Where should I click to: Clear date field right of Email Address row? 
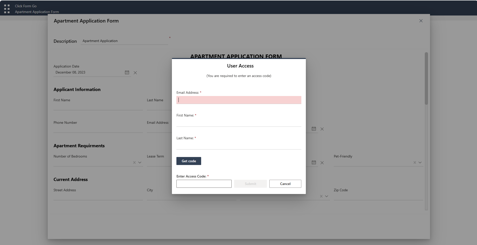coord(322,129)
